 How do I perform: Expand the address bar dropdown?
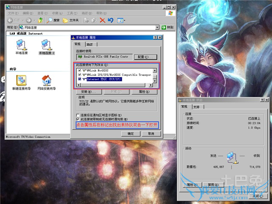tap(157, 28)
